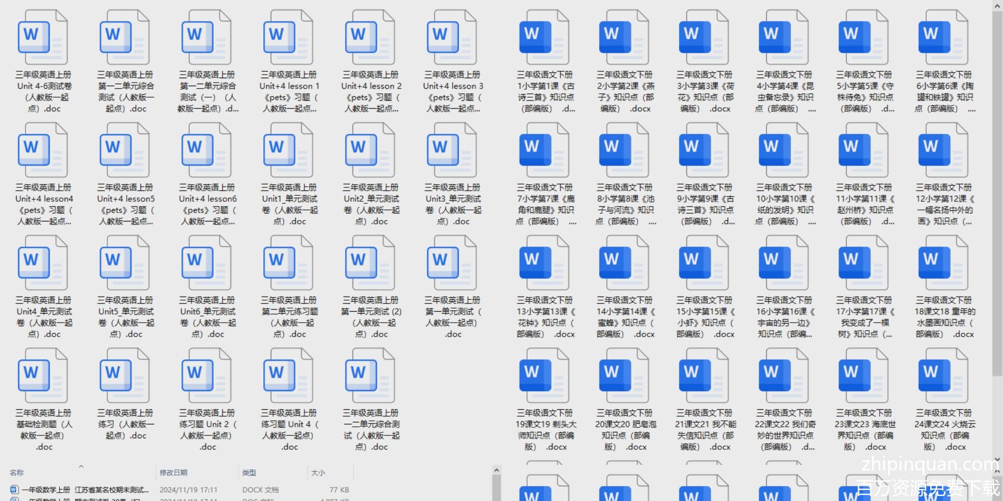Image resolution: width=1003 pixels, height=501 pixels.
Task: Select 语文下册 第1课《古诗三首》知识点 docx icon
Action: 544,37
